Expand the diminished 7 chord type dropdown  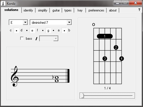point(69,22)
